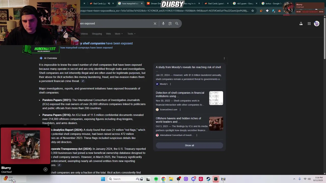326x183 pixels.
Task: Switch to the Videos results tab
Action: (84, 34)
